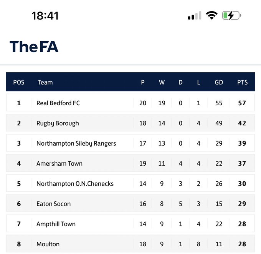Tap Rugby Borough's 49 goal difference
The height and width of the screenshot is (254, 261).
pyautogui.click(x=219, y=123)
